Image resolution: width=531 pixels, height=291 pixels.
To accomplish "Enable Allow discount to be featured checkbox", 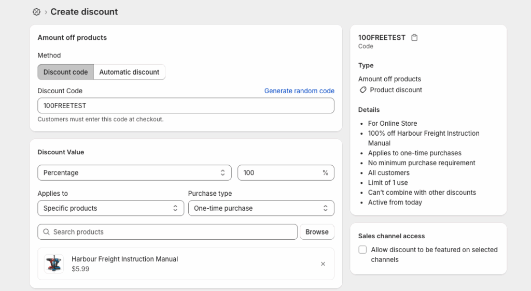I will (x=362, y=250).
